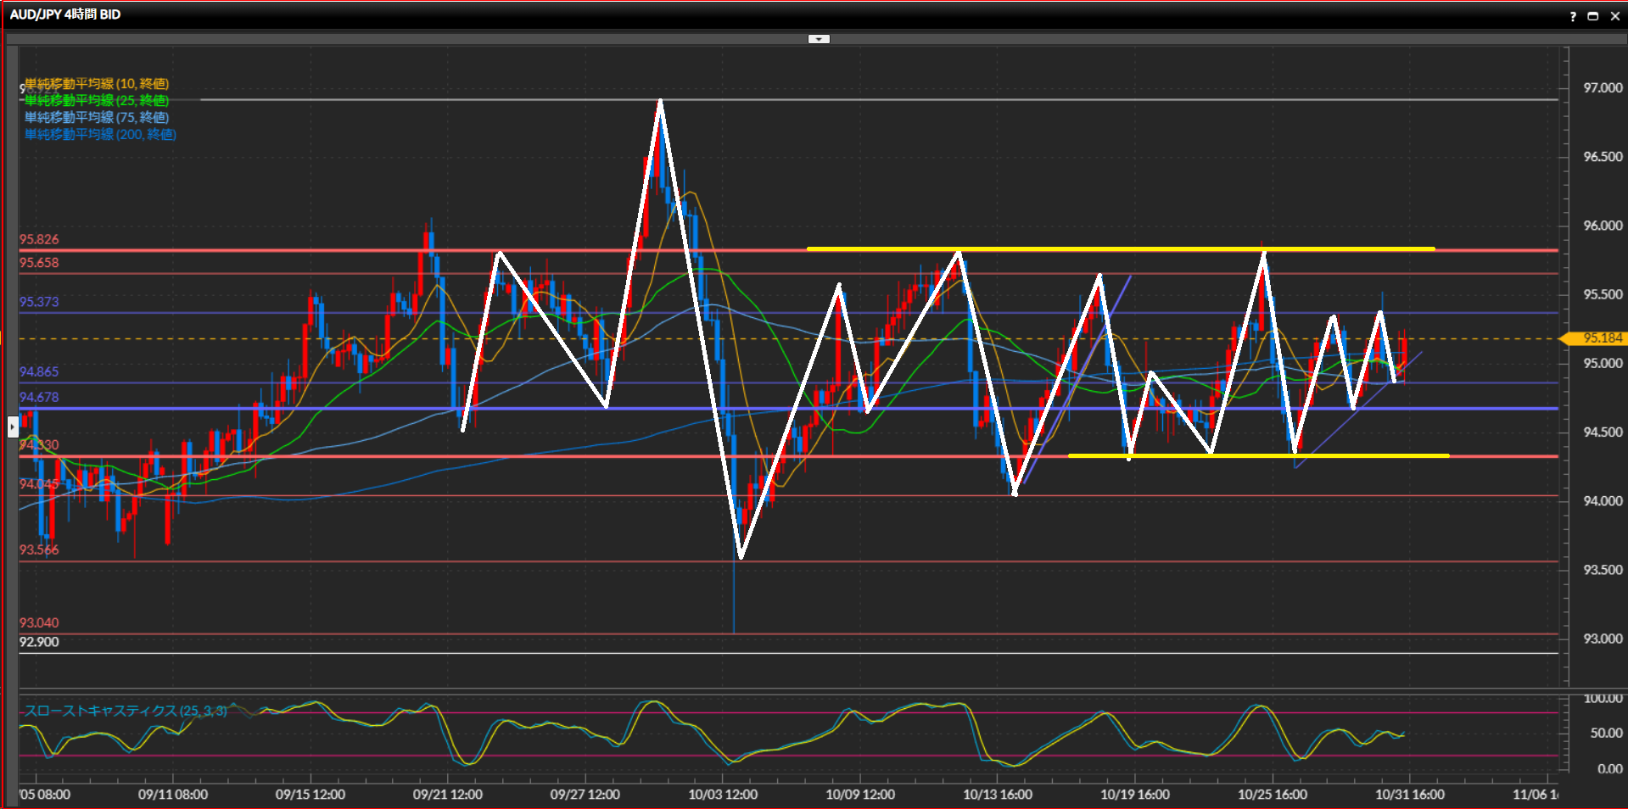The height and width of the screenshot is (809, 1628).
Task: Select the 93.040 support line label
Action: [39, 622]
